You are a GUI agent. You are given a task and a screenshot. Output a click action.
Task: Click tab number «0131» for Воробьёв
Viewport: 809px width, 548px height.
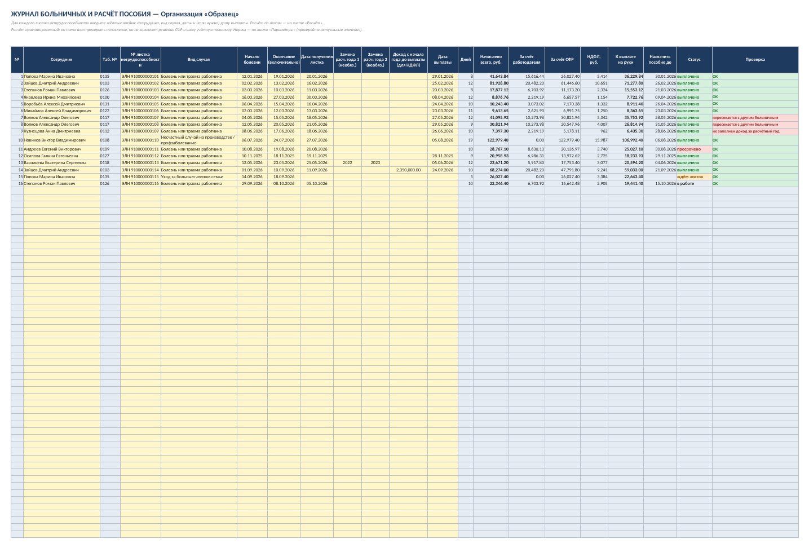click(110, 104)
